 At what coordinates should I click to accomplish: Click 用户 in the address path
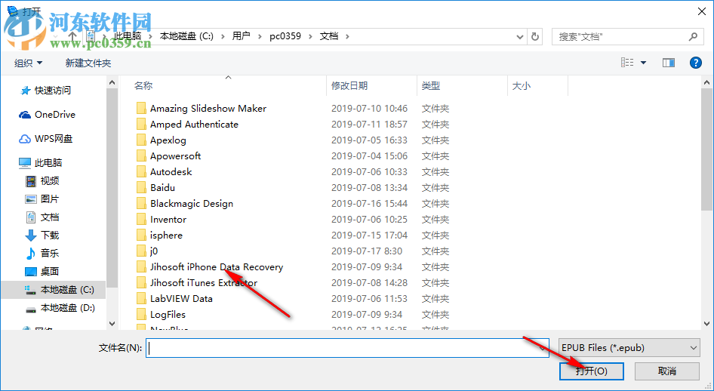(x=242, y=36)
